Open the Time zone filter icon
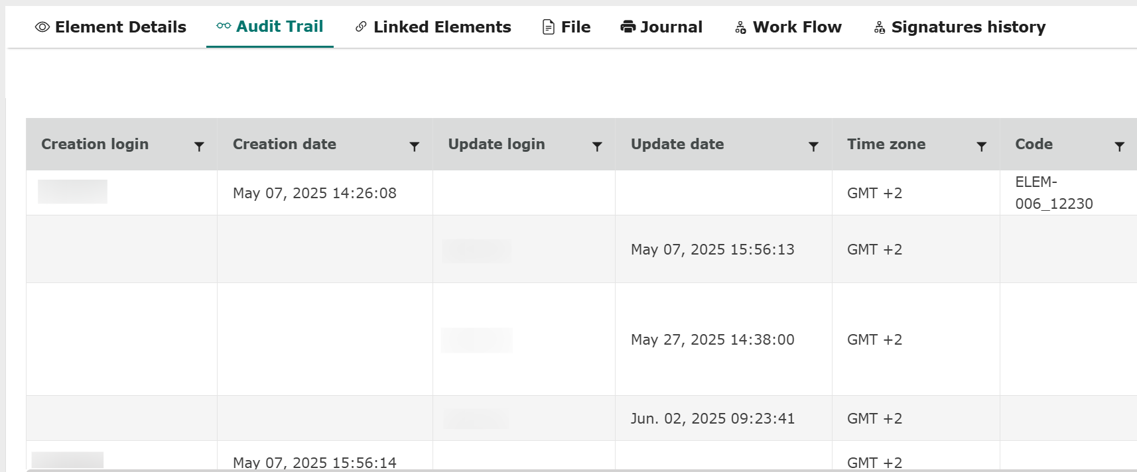1137x472 pixels. click(x=982, y=147)
